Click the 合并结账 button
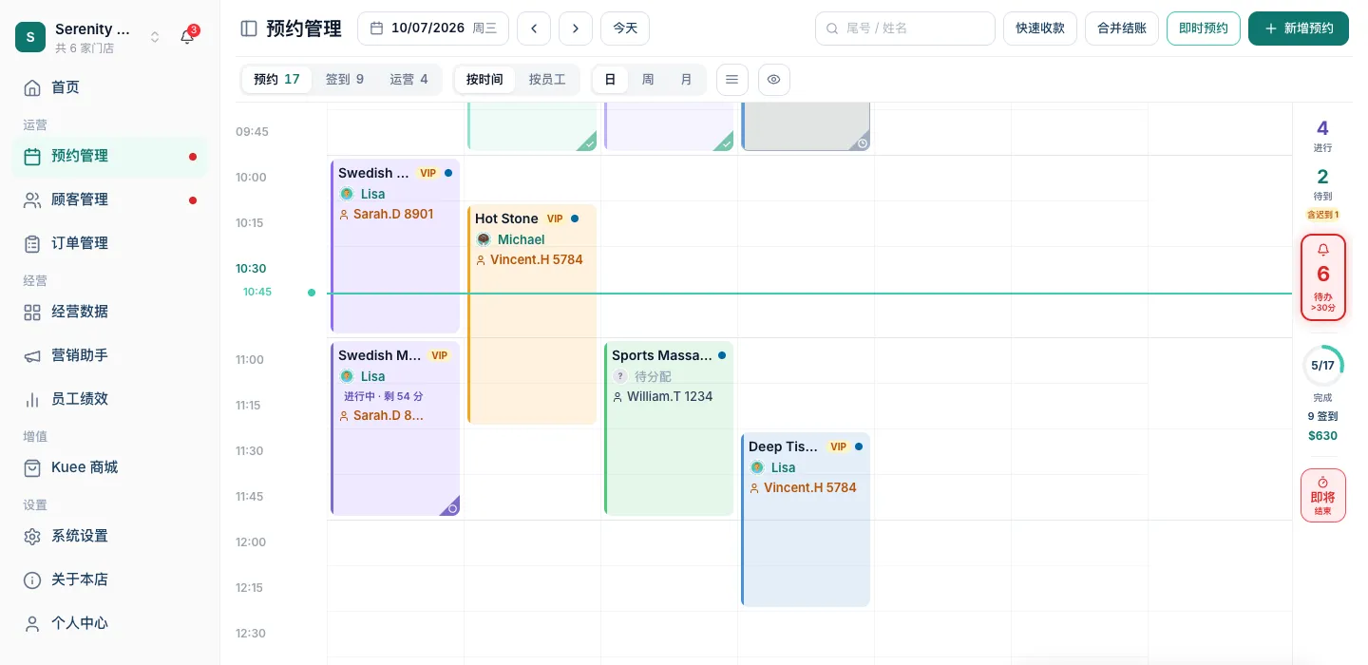The width and height of the screenshot is (1368, 665). [x=1122, y=28]
